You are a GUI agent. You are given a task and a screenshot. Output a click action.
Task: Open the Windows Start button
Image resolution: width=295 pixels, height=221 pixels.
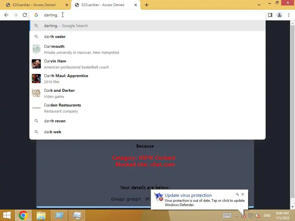click(7, 215)
